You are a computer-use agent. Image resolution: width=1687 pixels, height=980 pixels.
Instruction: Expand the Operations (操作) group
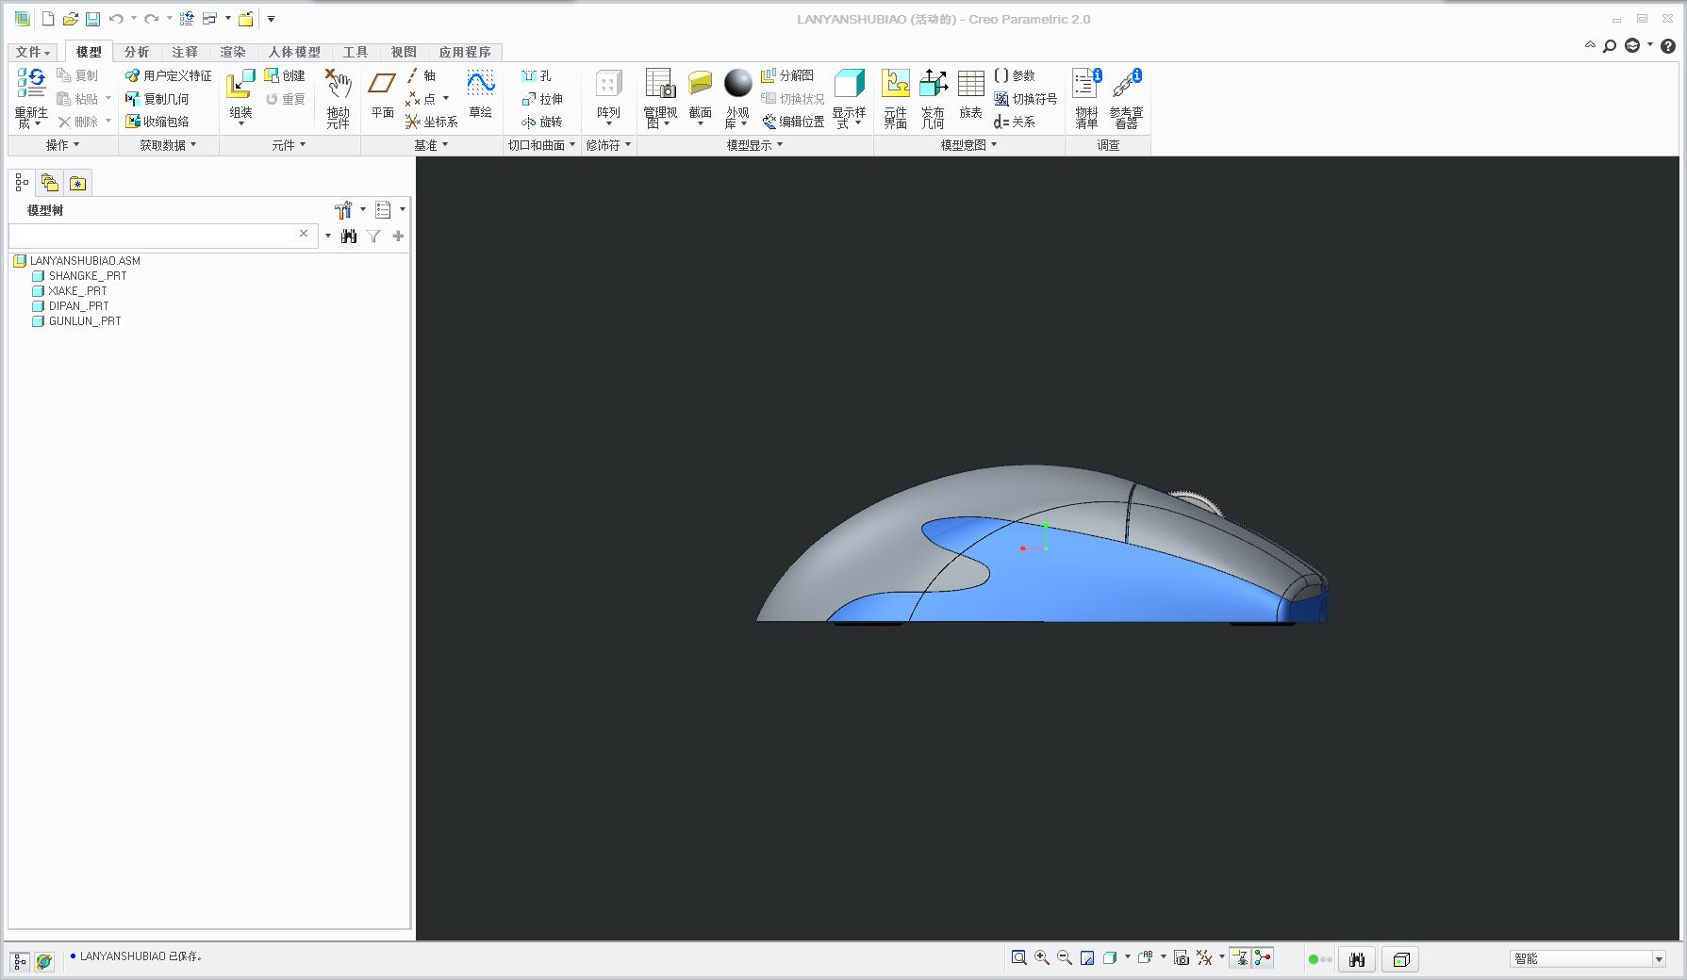62,145
